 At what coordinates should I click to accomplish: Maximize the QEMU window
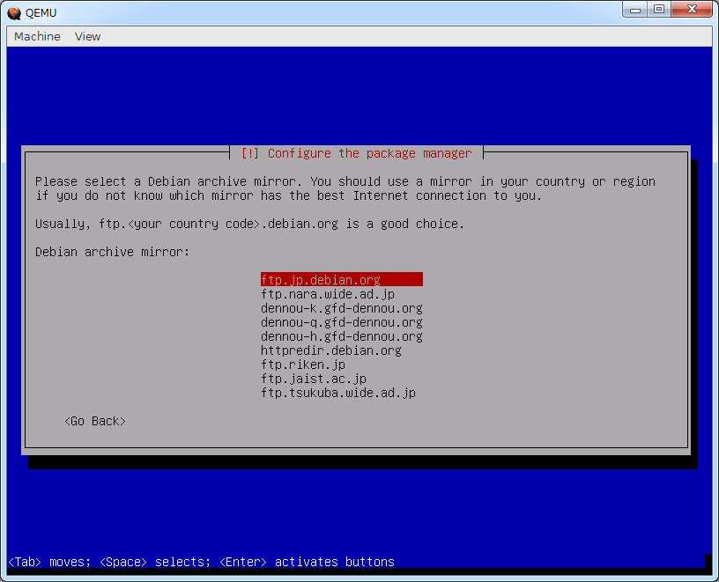click(659, 10)
